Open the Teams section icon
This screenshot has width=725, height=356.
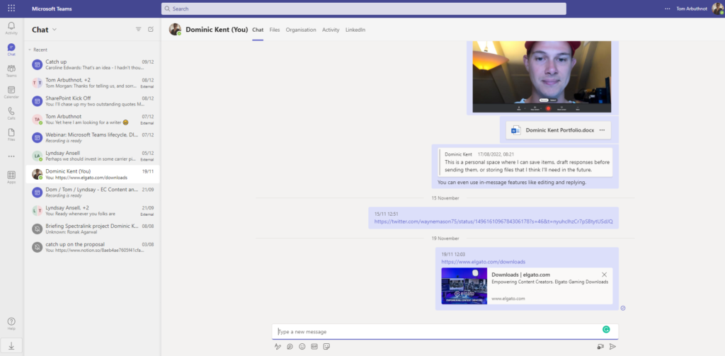click(x=11, y=70)
